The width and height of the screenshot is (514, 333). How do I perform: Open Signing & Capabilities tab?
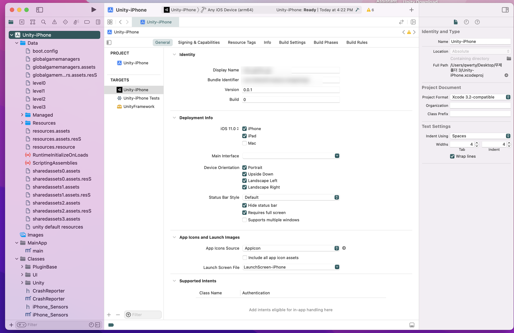[199, 42]
